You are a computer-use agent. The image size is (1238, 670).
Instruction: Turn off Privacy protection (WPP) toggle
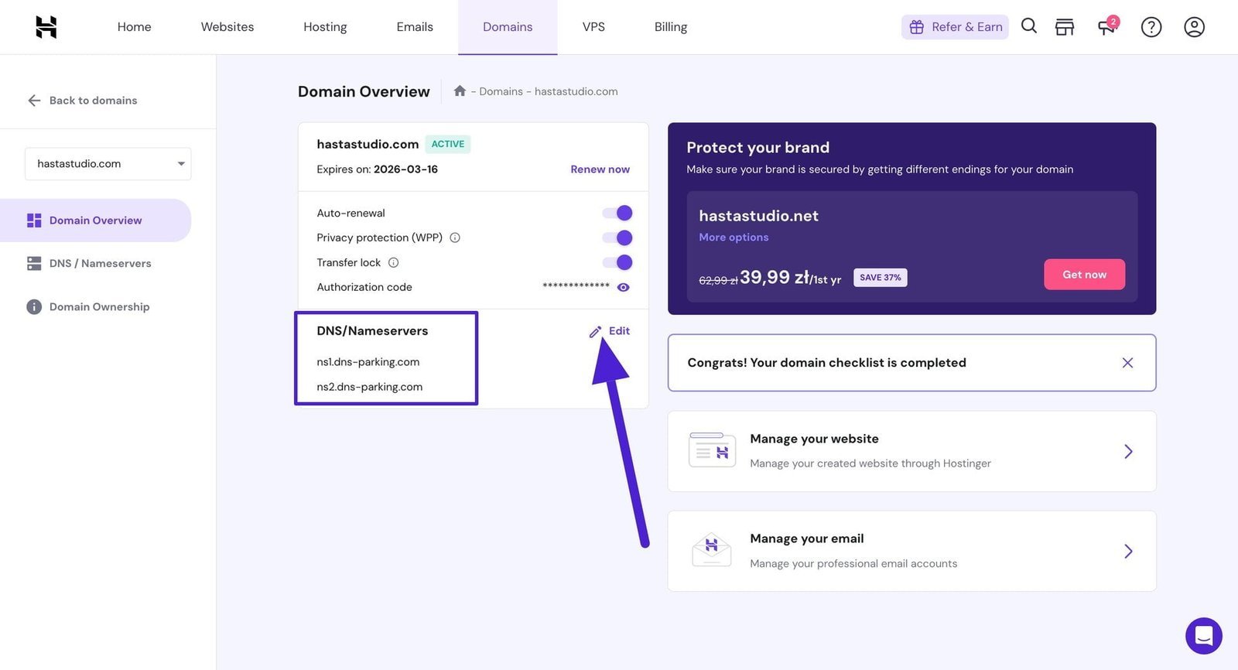pyautogui.click(x=617, y=238)
